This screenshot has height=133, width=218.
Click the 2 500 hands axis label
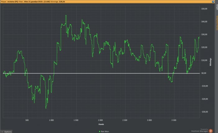(125, 120)
